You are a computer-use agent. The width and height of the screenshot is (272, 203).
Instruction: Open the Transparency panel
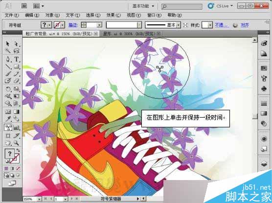coord(264,123)
